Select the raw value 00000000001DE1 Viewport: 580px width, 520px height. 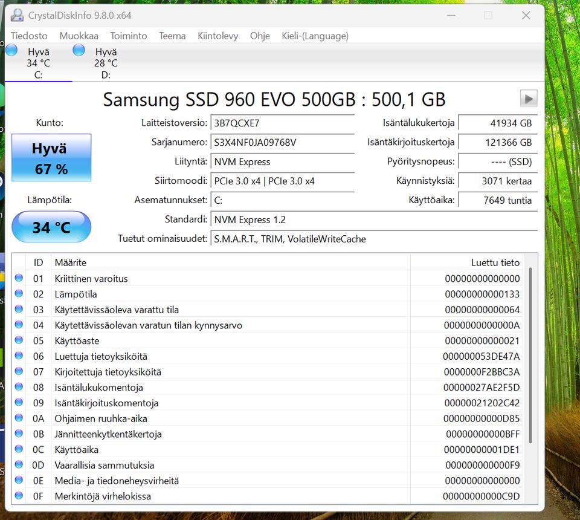pyautogui.click(x=482, y=449)
